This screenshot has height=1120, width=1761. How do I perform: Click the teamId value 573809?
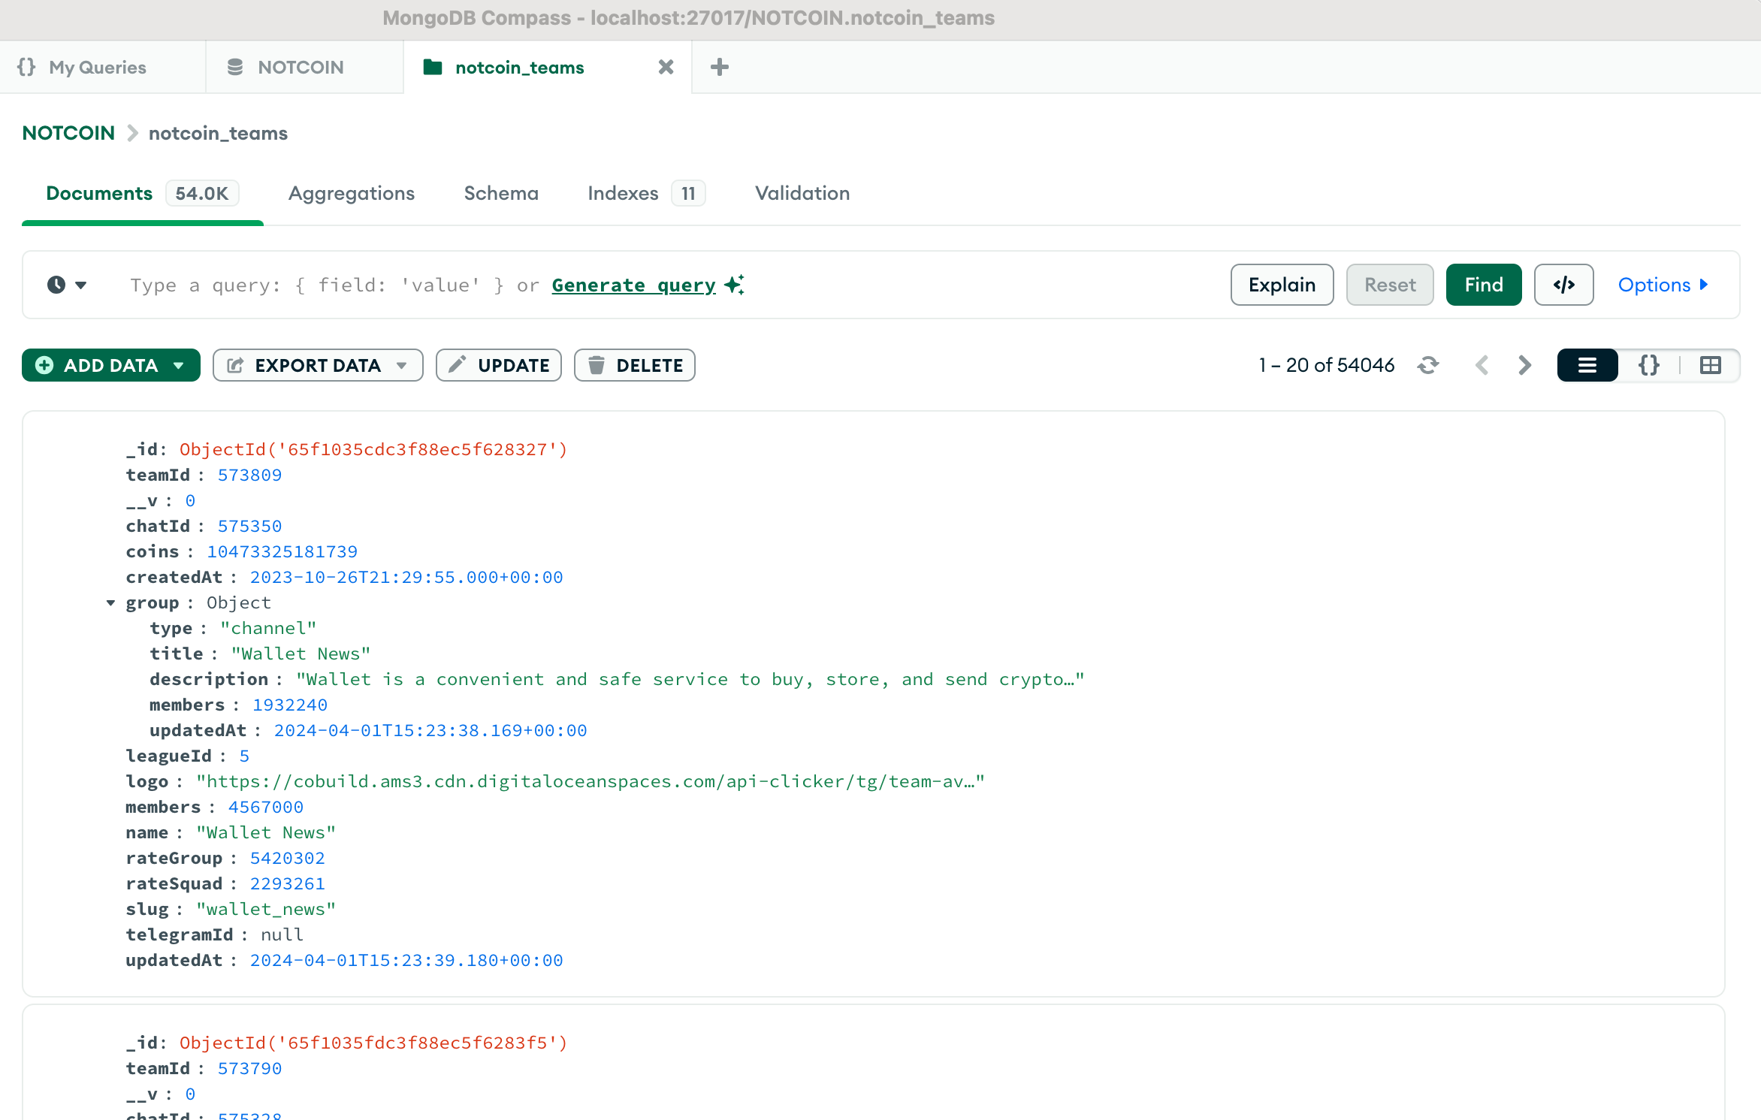coord(249,475)
